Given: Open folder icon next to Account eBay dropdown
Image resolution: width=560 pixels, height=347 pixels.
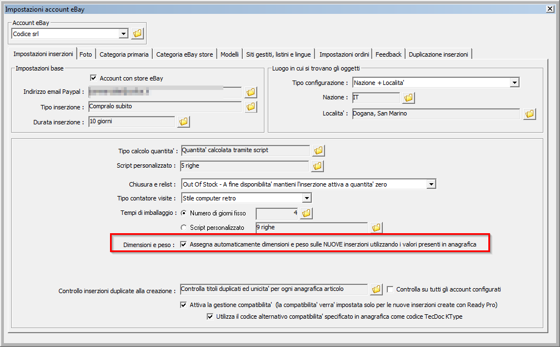Looking at the screenshot, I should 137,33.
